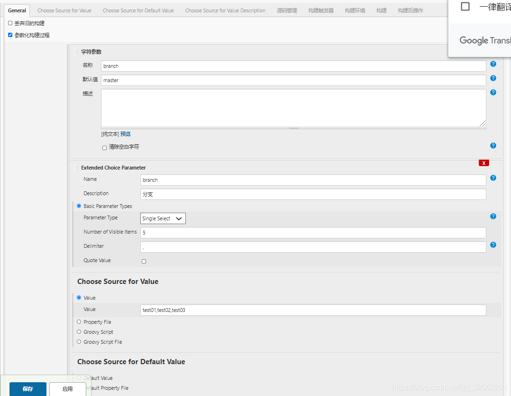Open the Parameter Type dropdown
Viewport: 511px width, 396px height.
[x=163, y=218]
